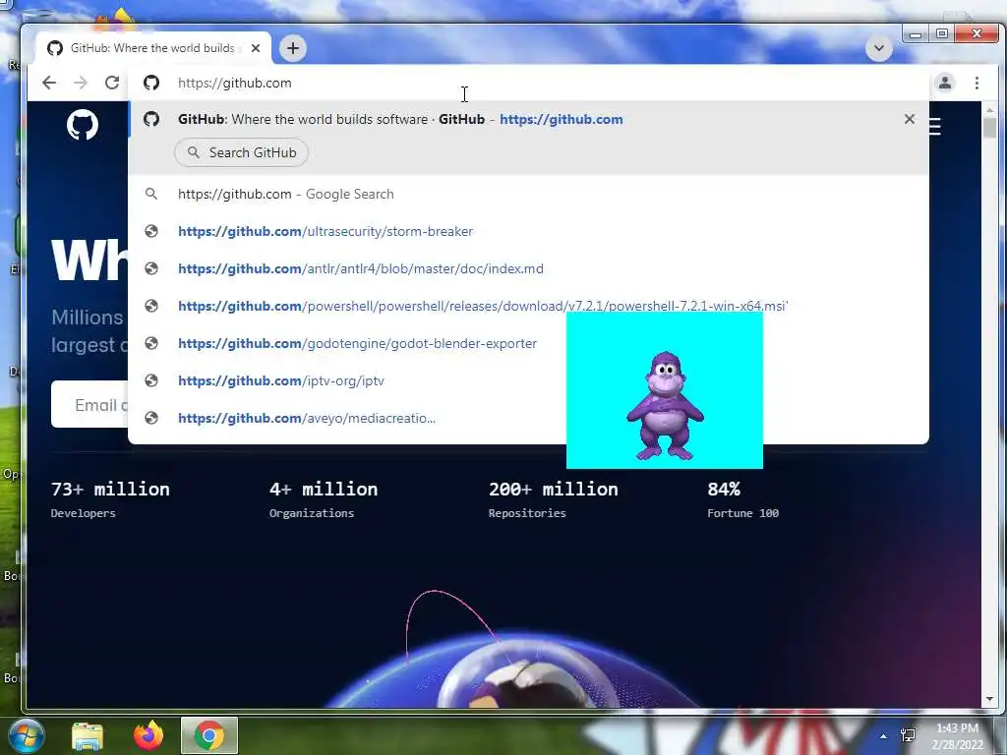Viewport: 1007px width, 755px height.
Task: Click the globe icon beside iptv-org suggestion
Action: coord(151,380)
